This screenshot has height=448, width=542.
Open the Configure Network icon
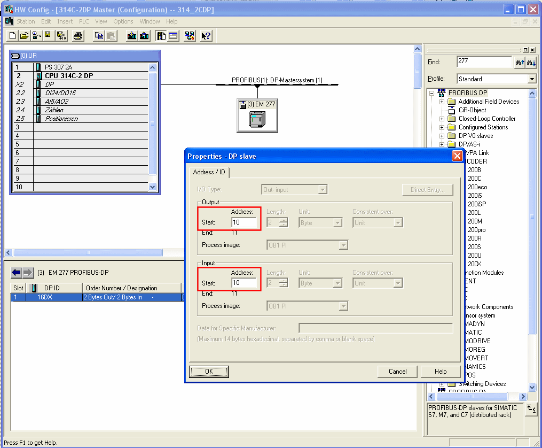[x=190, y=36]
